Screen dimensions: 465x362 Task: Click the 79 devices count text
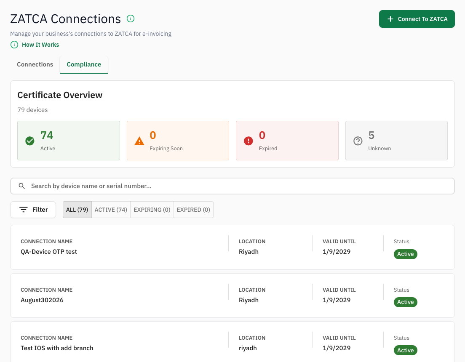[32, 110]
